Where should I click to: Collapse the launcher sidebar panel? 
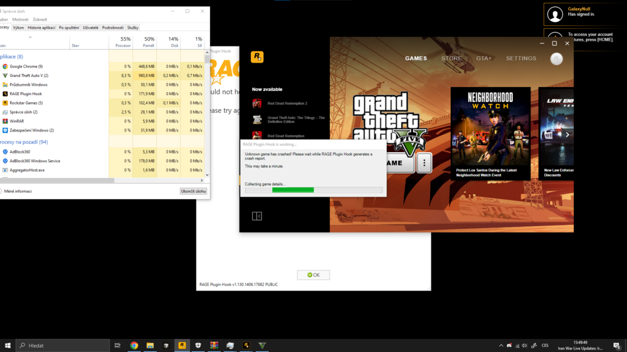click(x=256, y=216)
